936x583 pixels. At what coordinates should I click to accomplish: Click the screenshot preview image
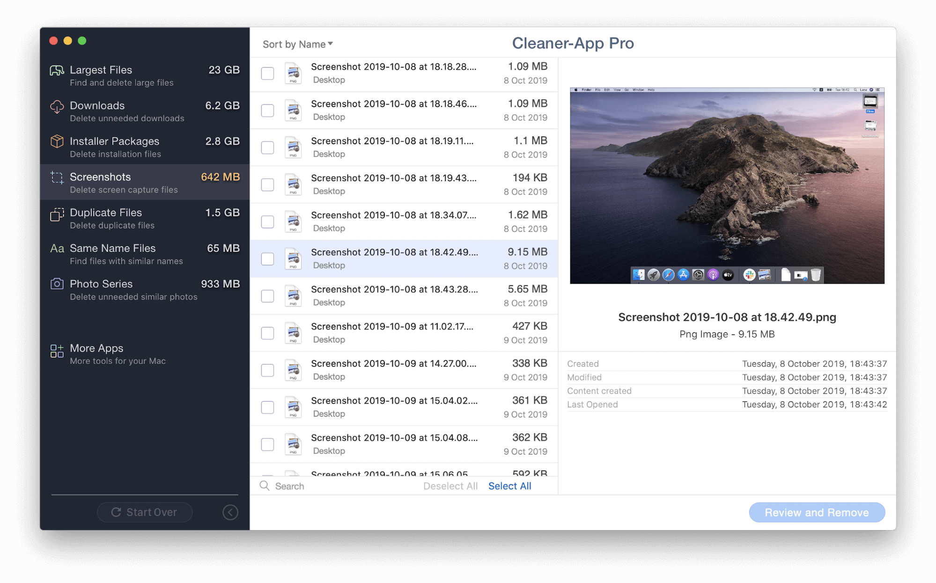pyautogui.click(x=727, y=185)
